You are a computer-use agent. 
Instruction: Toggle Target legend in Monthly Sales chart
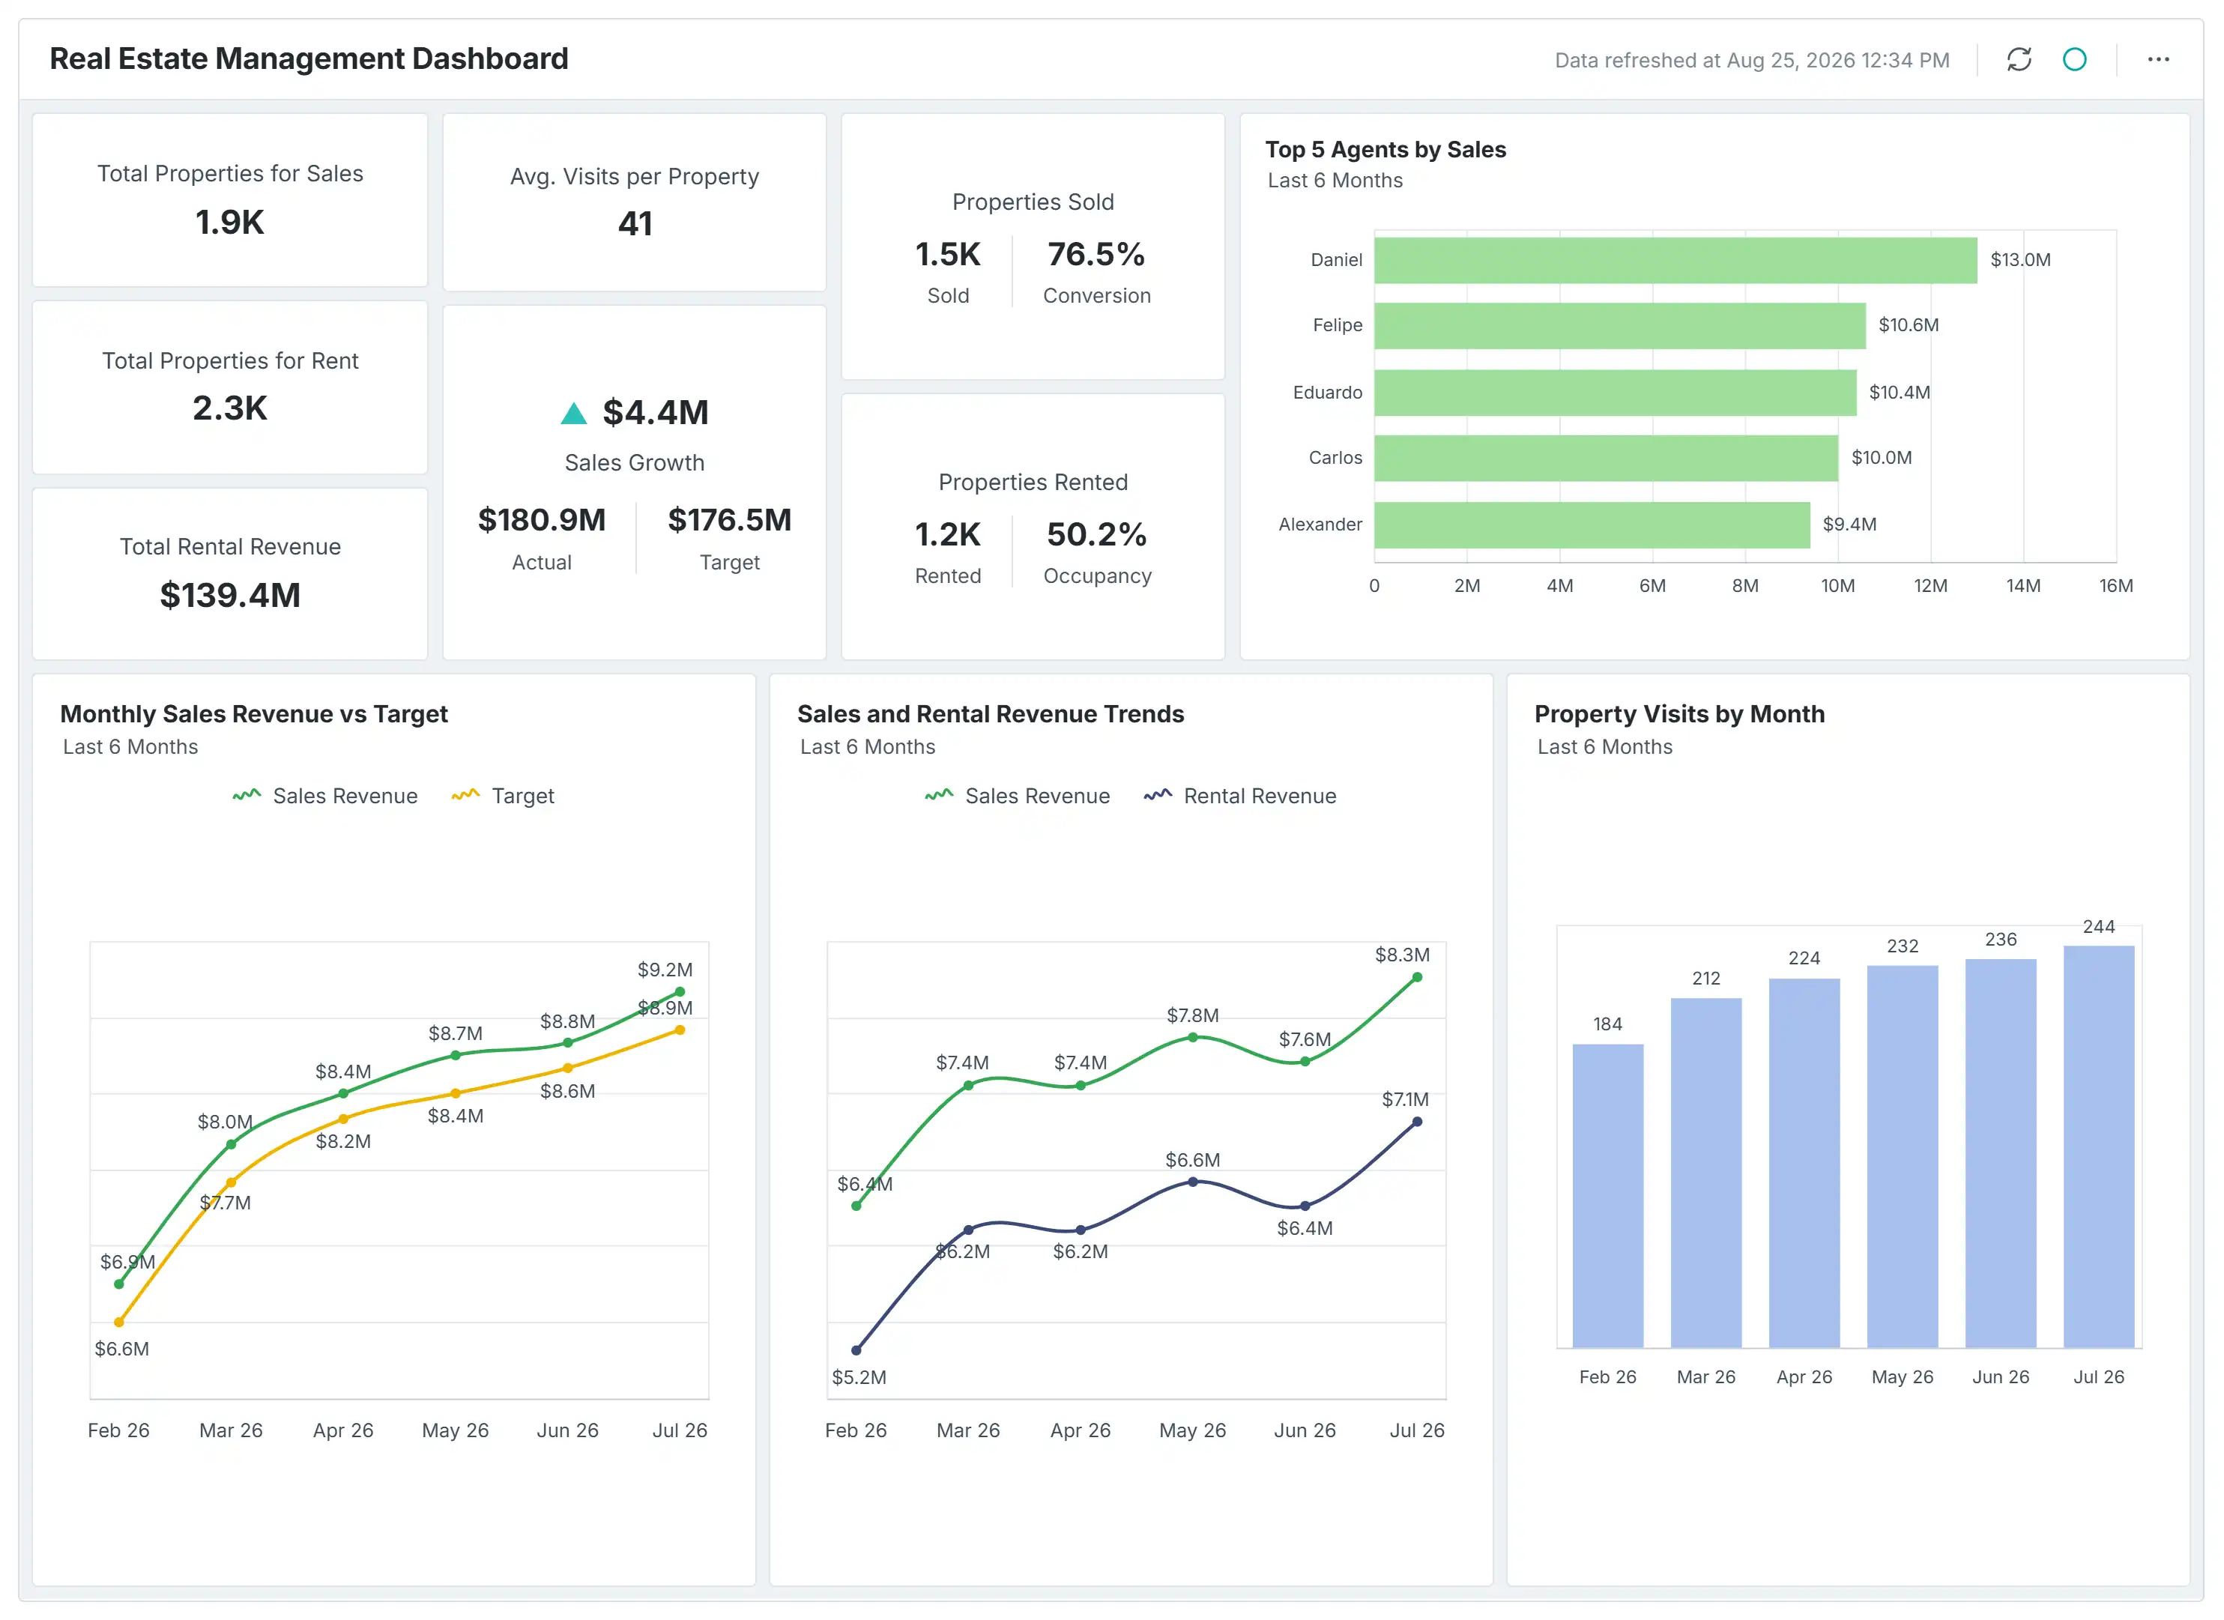(502, 795)
